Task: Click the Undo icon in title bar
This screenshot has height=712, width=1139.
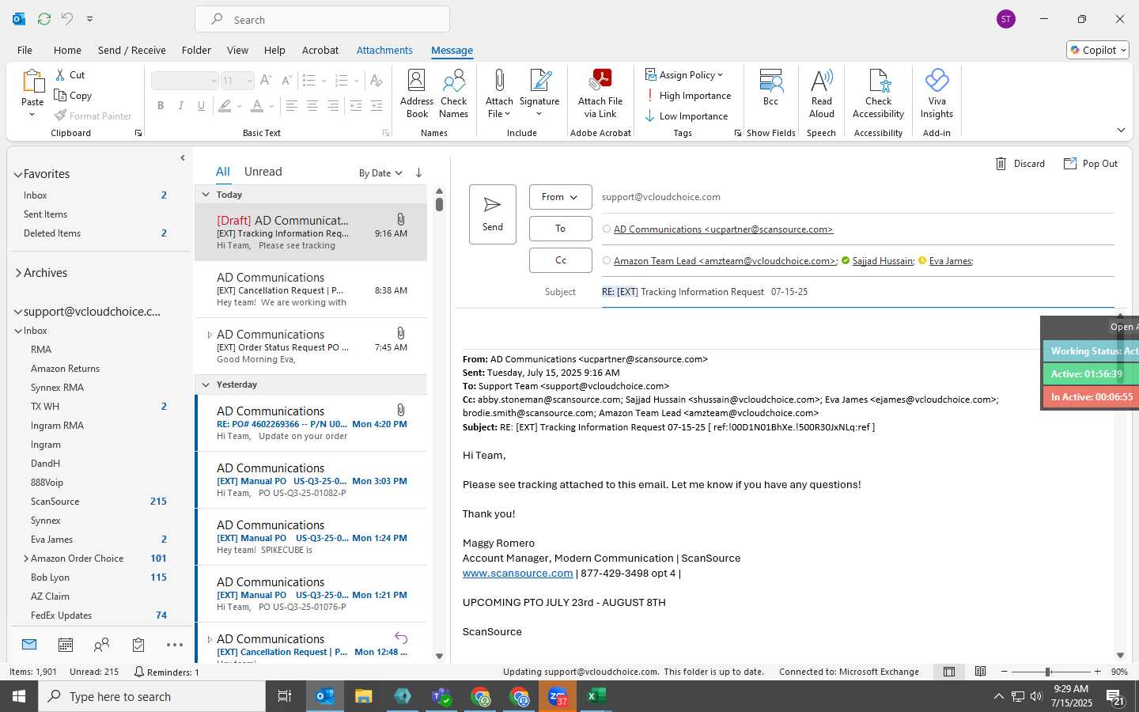Action: pyautogui.click(x=67, y=18)
